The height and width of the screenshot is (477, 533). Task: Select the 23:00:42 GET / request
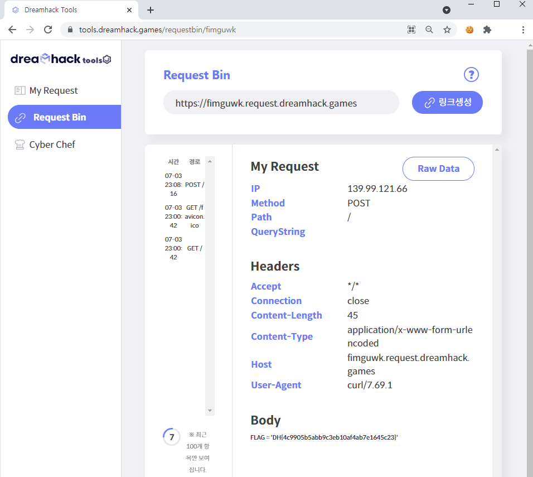tap(185, 248)
